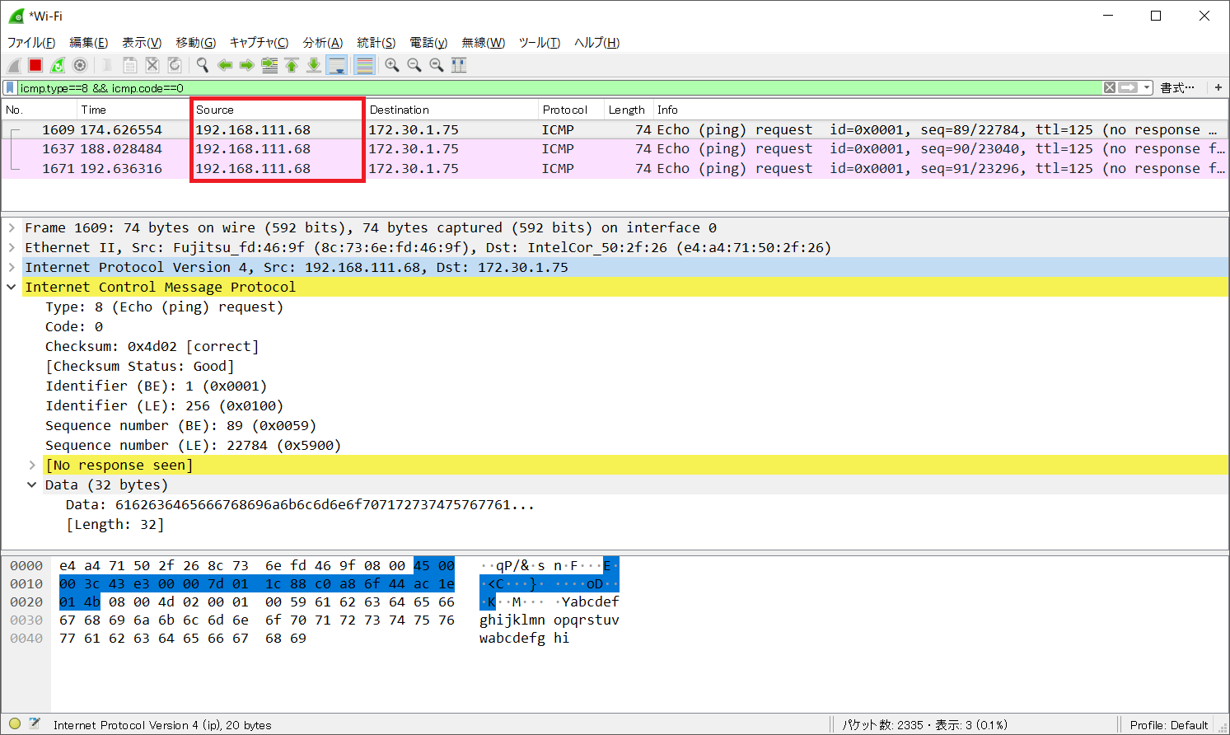This screenshot has height=735, width=1230.
Task: Sort by the Destination column header
Action: (x=451, y=110)
